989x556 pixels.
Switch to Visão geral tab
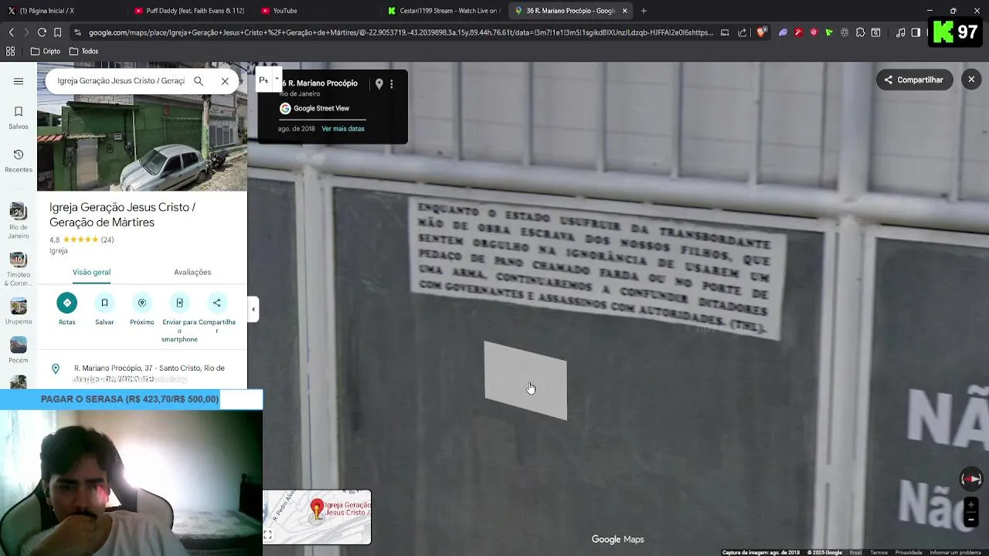(x=91, y=272)
